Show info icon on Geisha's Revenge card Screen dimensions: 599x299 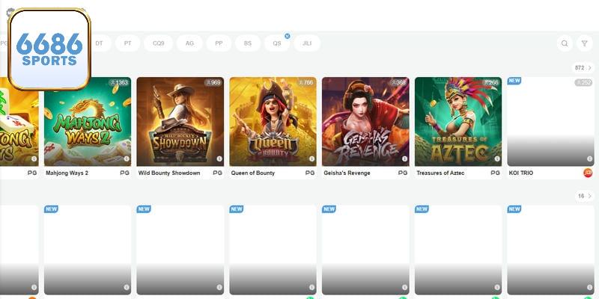click(x=404, y=158)
